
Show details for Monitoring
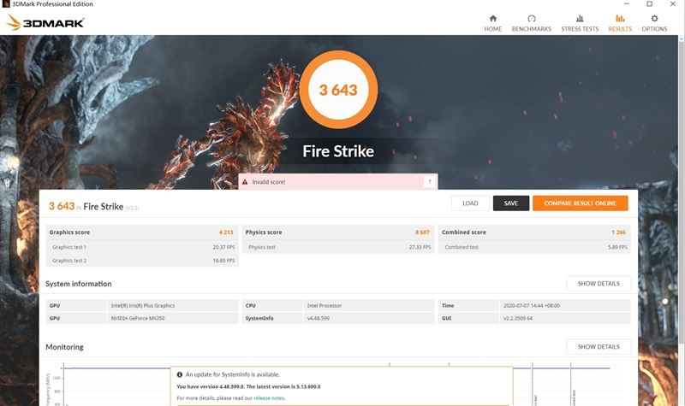599,347
